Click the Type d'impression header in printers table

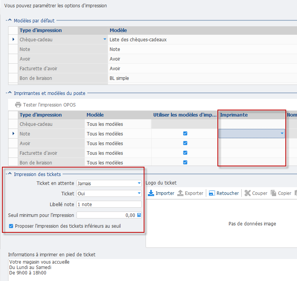51,115
